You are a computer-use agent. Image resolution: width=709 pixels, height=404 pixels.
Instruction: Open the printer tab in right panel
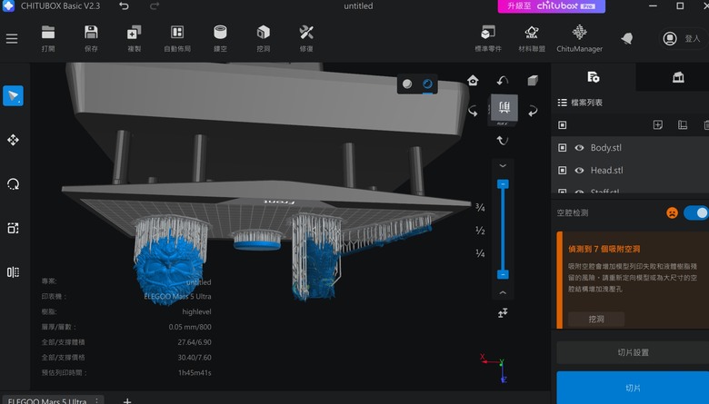coord(678,77)
